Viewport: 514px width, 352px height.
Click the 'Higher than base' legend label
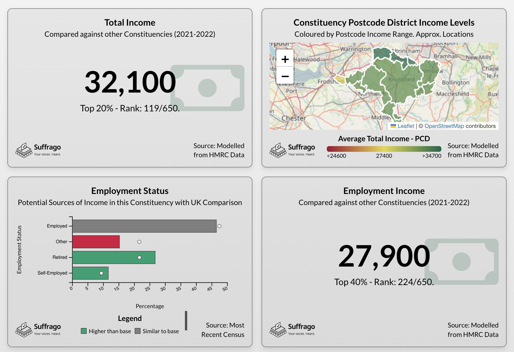click(110, 331)
